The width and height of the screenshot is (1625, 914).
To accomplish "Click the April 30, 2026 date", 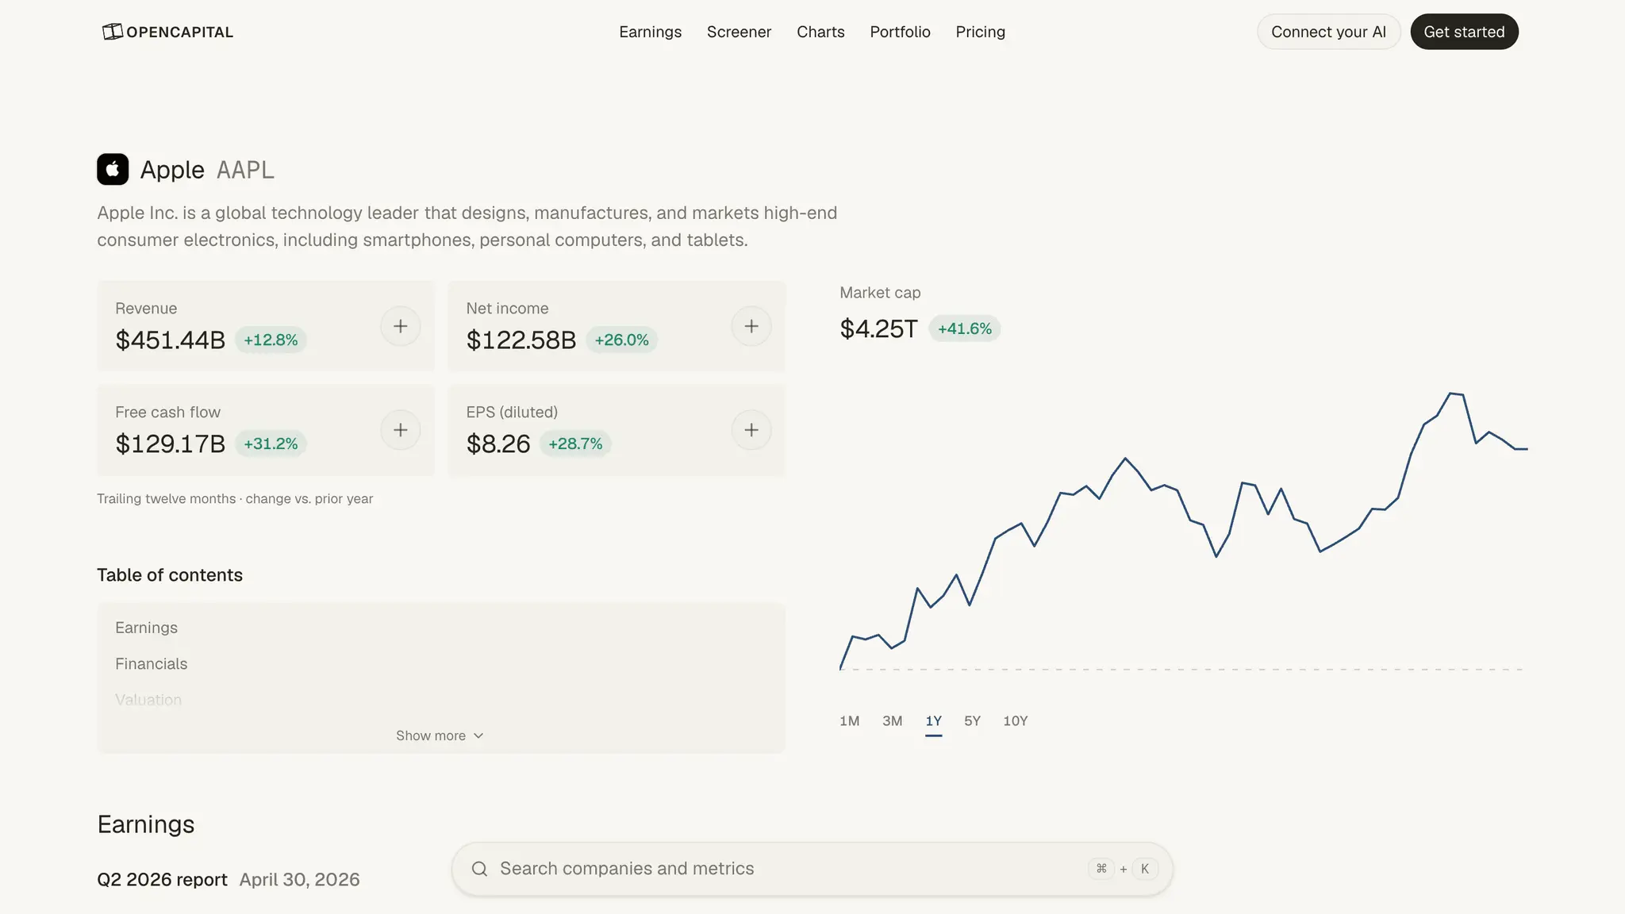I will (299, 880).
